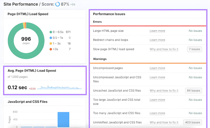
Task: Open fix tips for Slow page load speed
Action: tap(164, 49)
